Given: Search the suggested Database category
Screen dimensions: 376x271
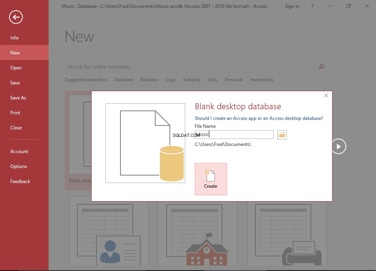Looking at the screenshot, I should click(123, 80).
